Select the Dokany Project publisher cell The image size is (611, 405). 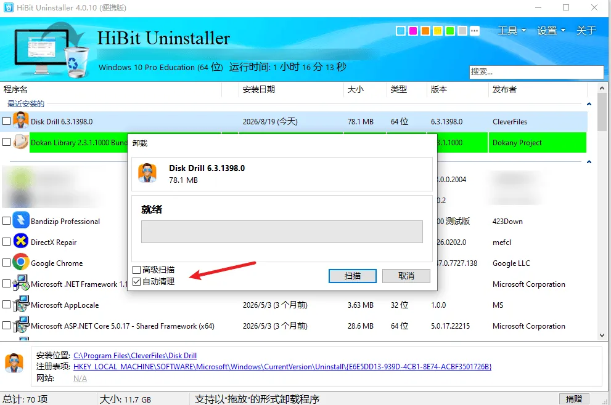(538, 142)
